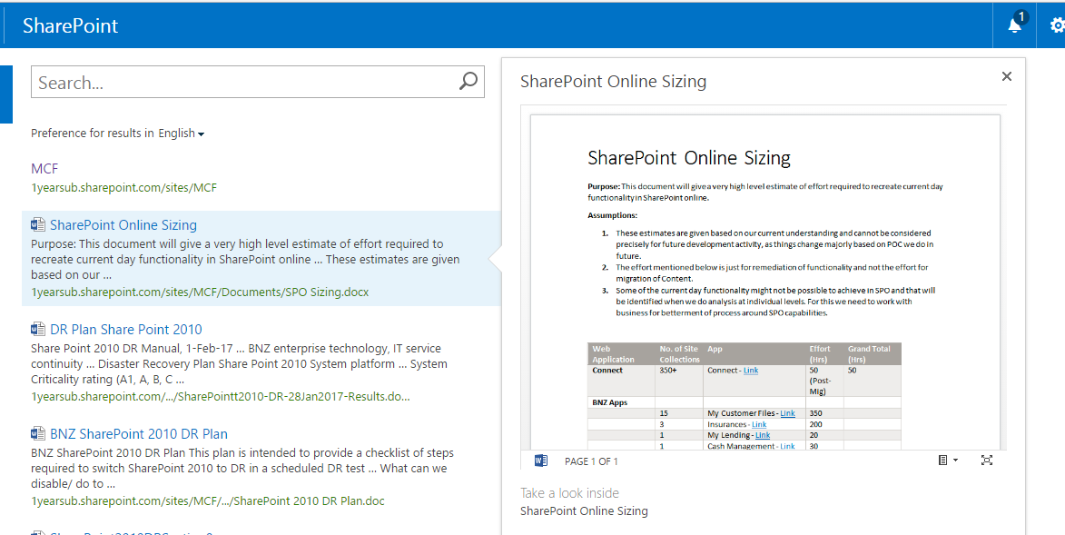Click the 'Assumptions:' heading in preview
This screenshot has height=535, width=1065.
tap(613, 215)
